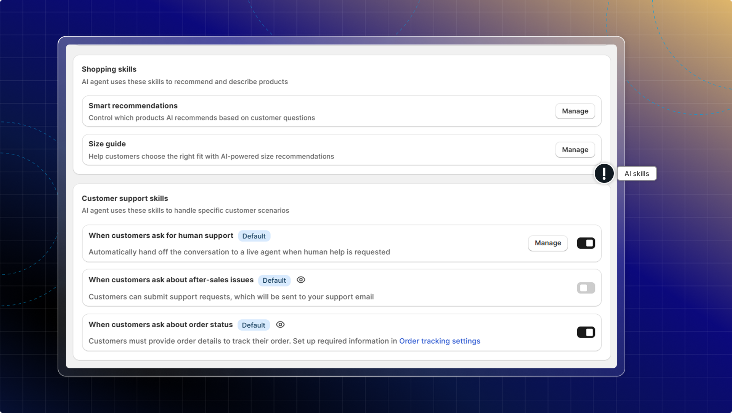Click the Default badge on human support
732x413 pixels.
[254, 236]
